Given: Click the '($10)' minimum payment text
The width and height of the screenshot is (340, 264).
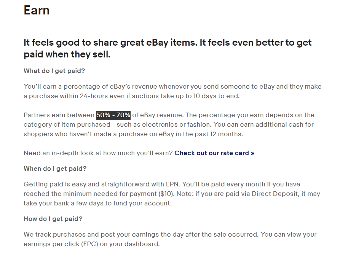Looking at the screenshot, I should click(x=166, y=194).
